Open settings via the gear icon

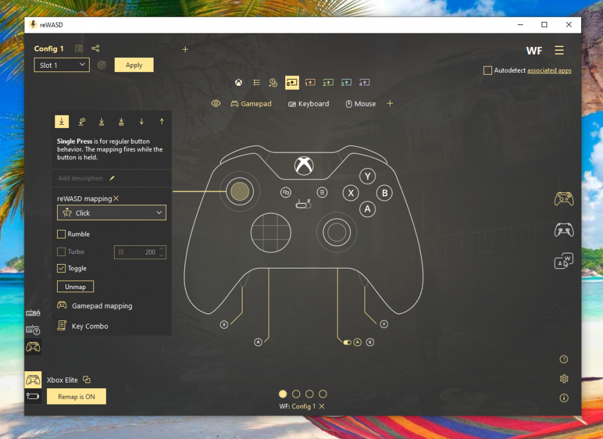coord(564,379)
